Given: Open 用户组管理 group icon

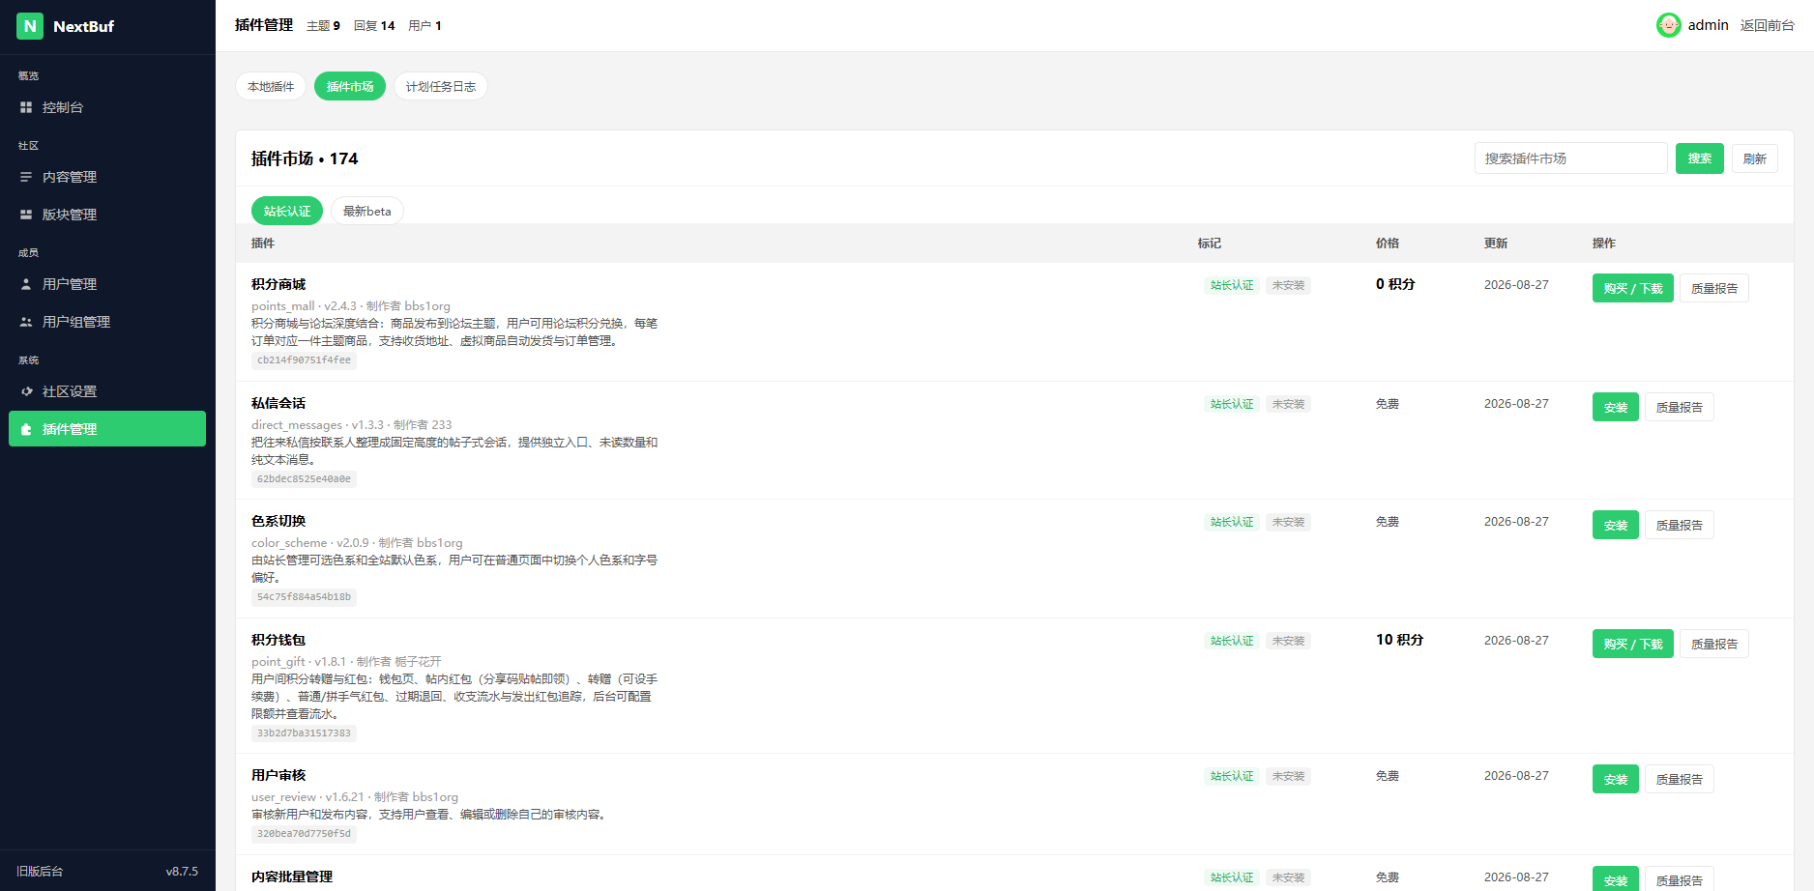Looking at the screenshot, I should 26,322.
